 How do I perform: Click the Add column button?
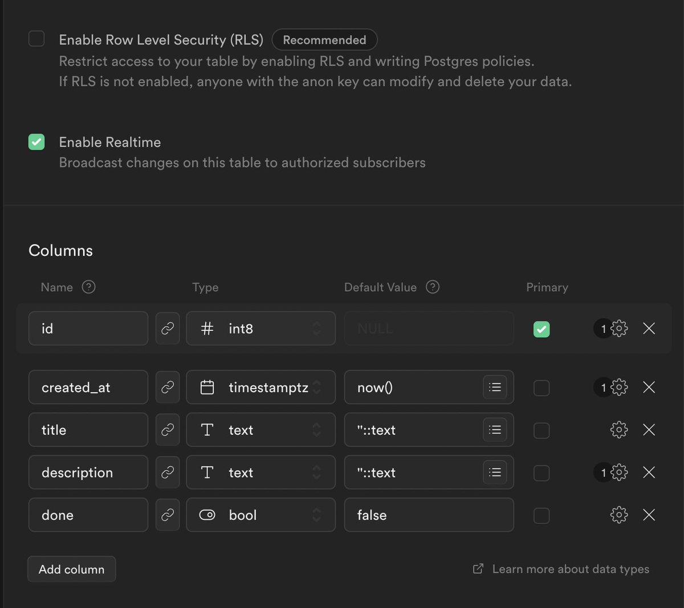point(72,569)
